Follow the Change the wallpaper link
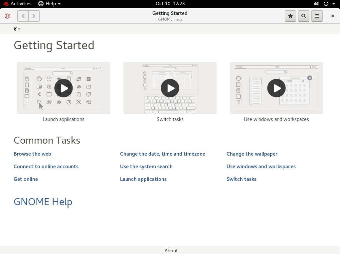This screenshot has width=340, height=254. coord(252,154)
